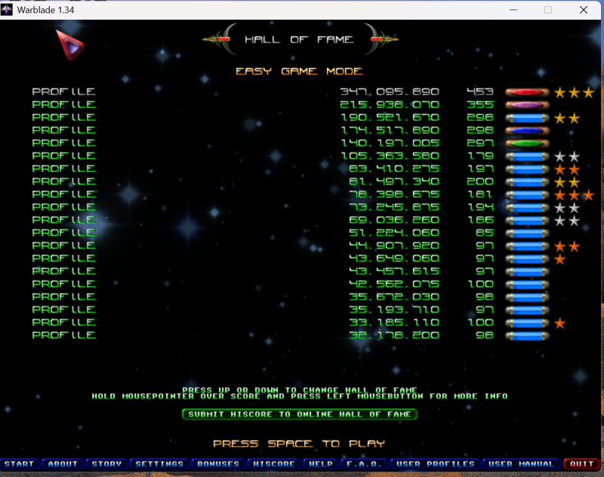
Task: Go to the BONUSES screen
Action: (x=218, y=464)
